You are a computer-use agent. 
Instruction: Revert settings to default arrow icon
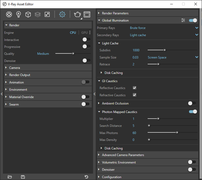pos(86,177)
